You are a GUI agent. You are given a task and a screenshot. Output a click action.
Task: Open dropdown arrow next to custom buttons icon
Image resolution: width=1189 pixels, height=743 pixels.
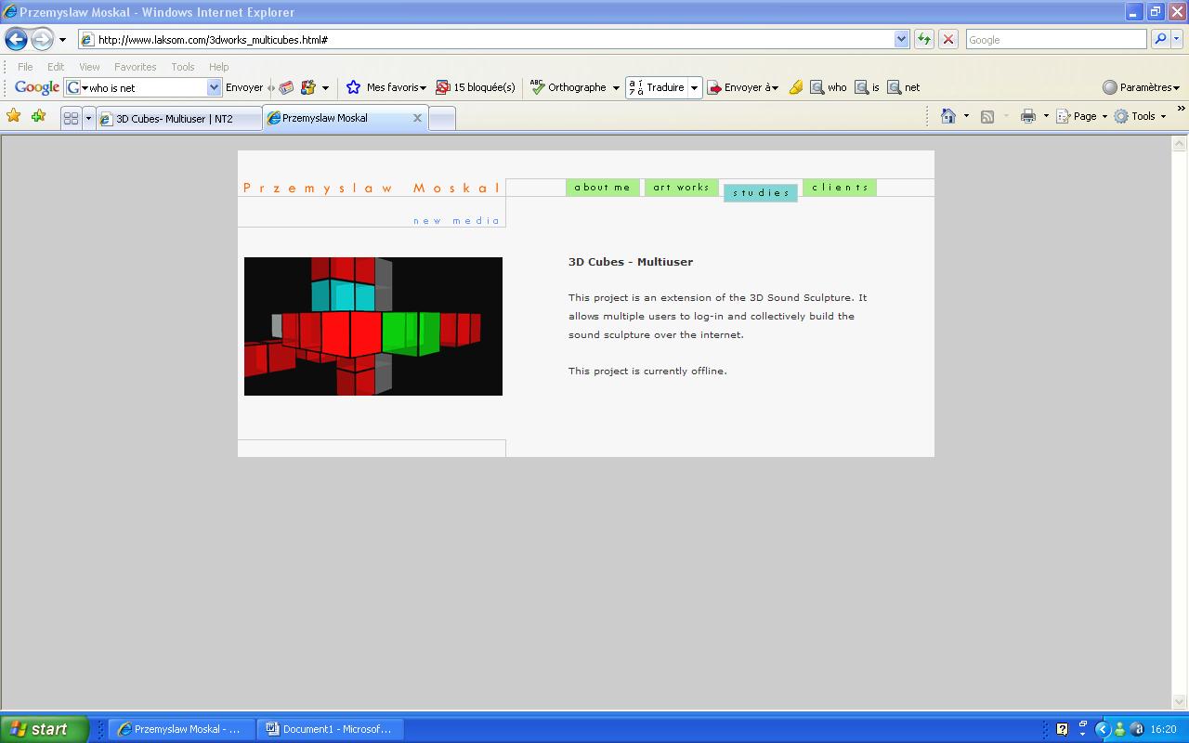pyautogui.click(x=325, y=87)
